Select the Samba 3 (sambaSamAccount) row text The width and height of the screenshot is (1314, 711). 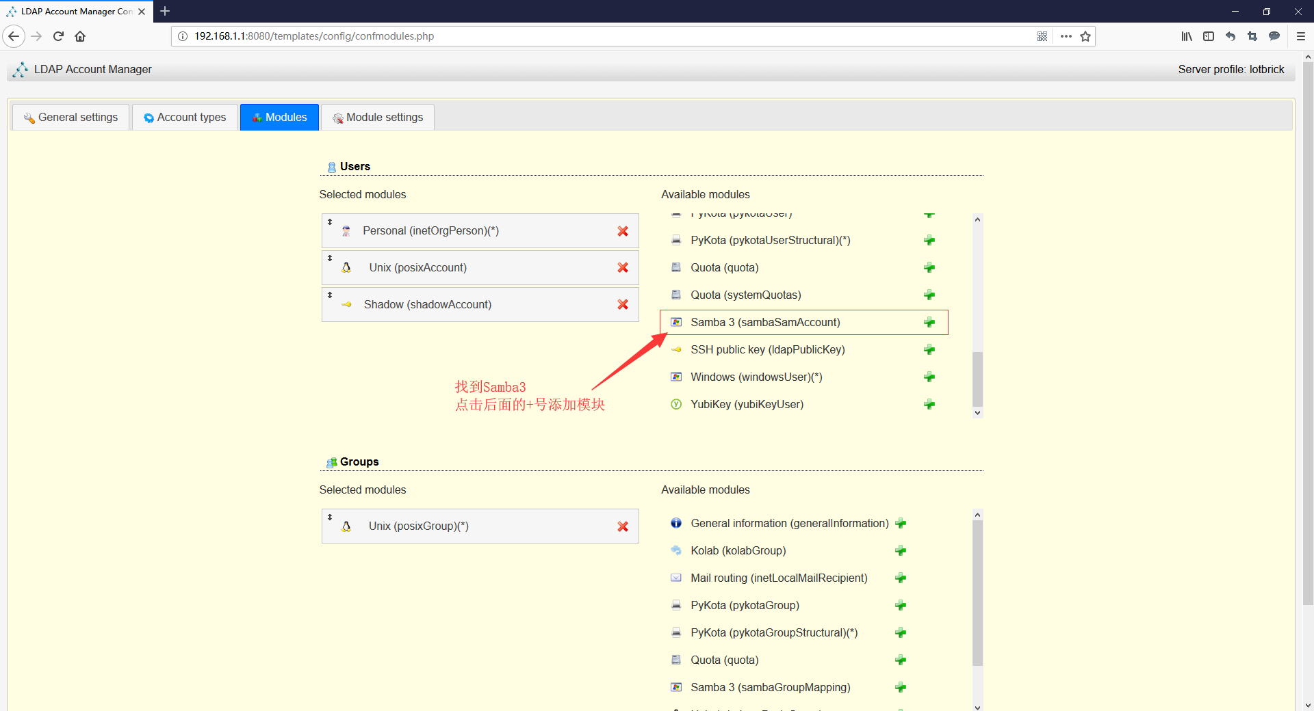(765, 322)
